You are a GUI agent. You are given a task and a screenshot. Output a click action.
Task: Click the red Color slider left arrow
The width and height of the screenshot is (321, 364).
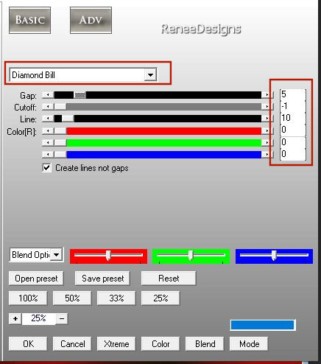[48, 131]
